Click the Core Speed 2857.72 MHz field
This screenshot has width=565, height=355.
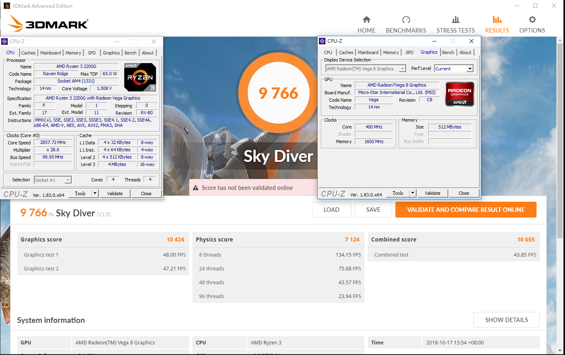53,143
